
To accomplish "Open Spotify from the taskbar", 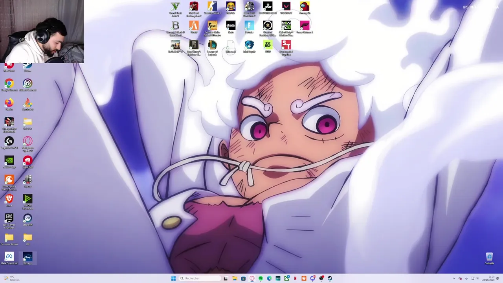I will (x=261, y=278).
